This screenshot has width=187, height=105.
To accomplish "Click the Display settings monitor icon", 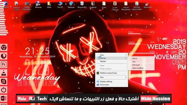I will pyautogui.click(x=98, y=82).
